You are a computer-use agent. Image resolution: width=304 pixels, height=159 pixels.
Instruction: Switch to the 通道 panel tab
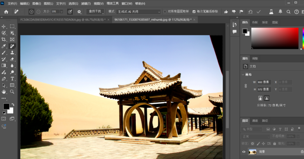tap(255, 121)
